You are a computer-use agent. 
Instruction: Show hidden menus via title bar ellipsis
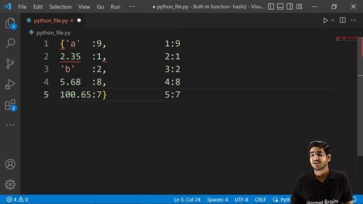tap(132, 6)
